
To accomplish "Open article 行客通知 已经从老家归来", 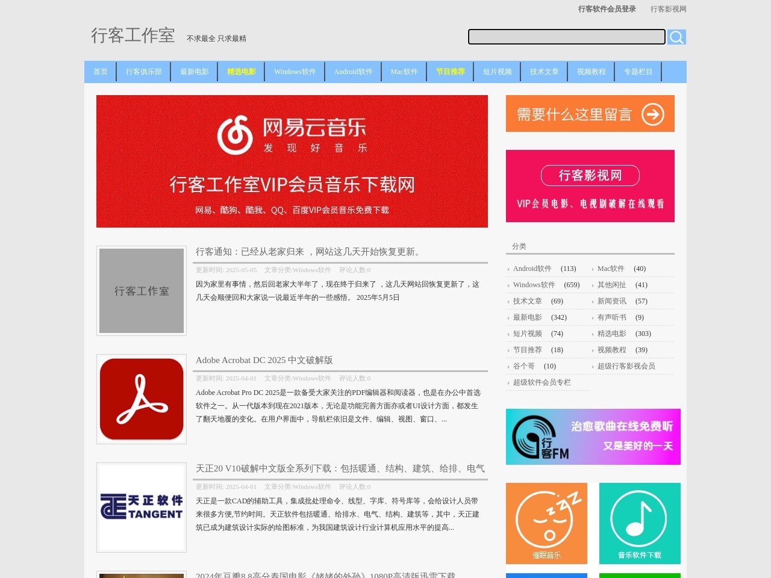I will click(x=309, y=252).
